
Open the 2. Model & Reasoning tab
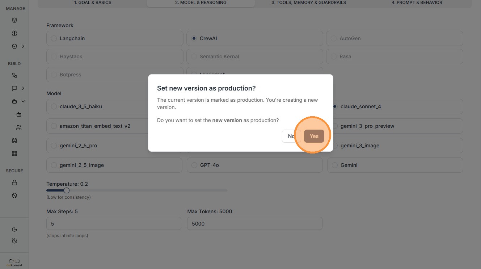point(201,3)
